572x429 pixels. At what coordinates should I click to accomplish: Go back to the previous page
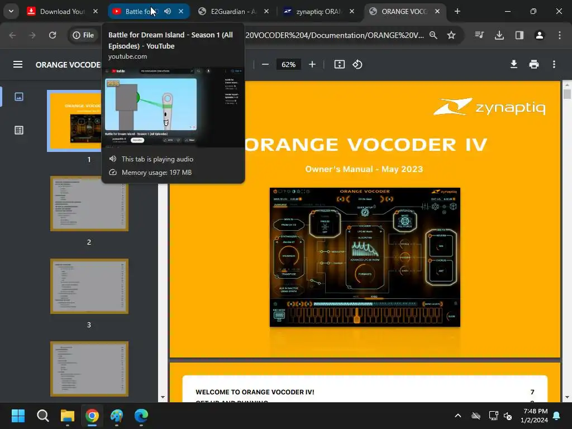pos(13,35)
